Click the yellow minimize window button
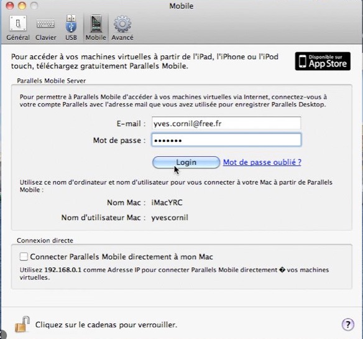This screenshot has width=363, height=339. 22,6
